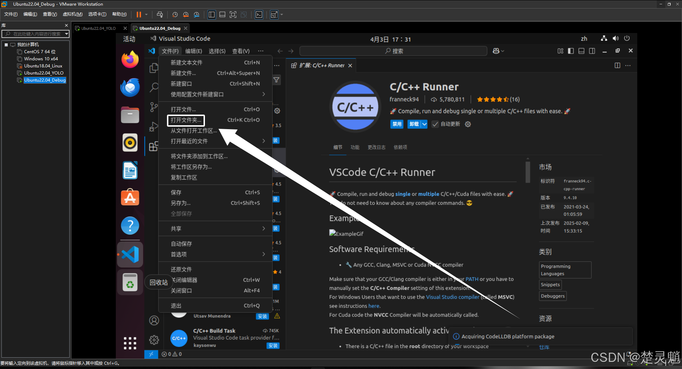The image size is (682, 369).
Task: Switch to the Ubuntu22.04_YOLO VM tab
Action: click(98, 28)
